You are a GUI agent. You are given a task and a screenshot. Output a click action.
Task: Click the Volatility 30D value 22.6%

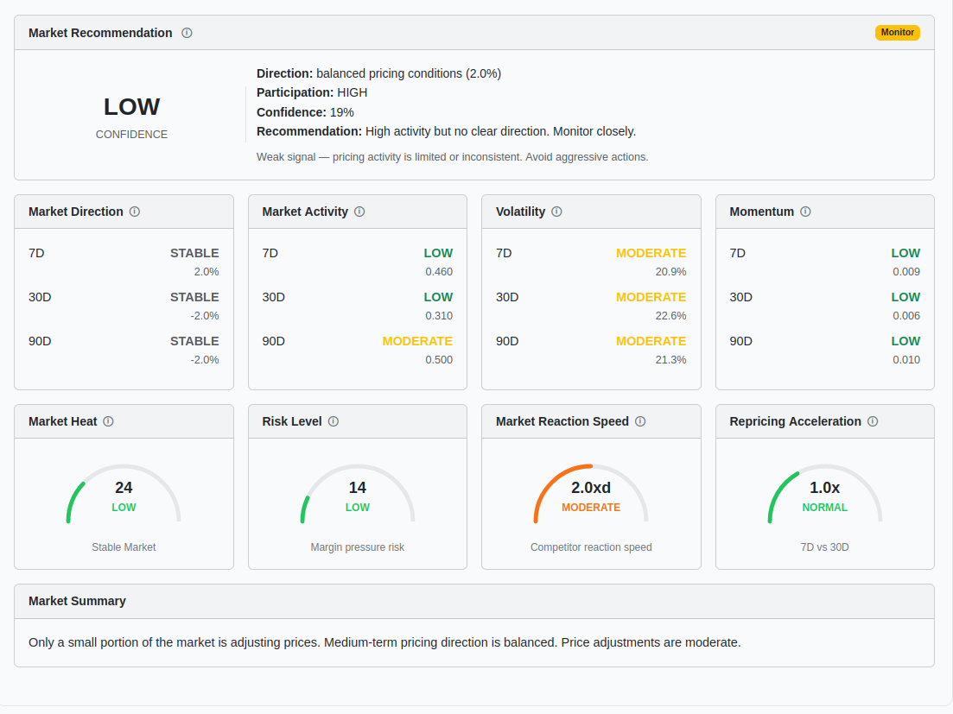coord(671,316)
